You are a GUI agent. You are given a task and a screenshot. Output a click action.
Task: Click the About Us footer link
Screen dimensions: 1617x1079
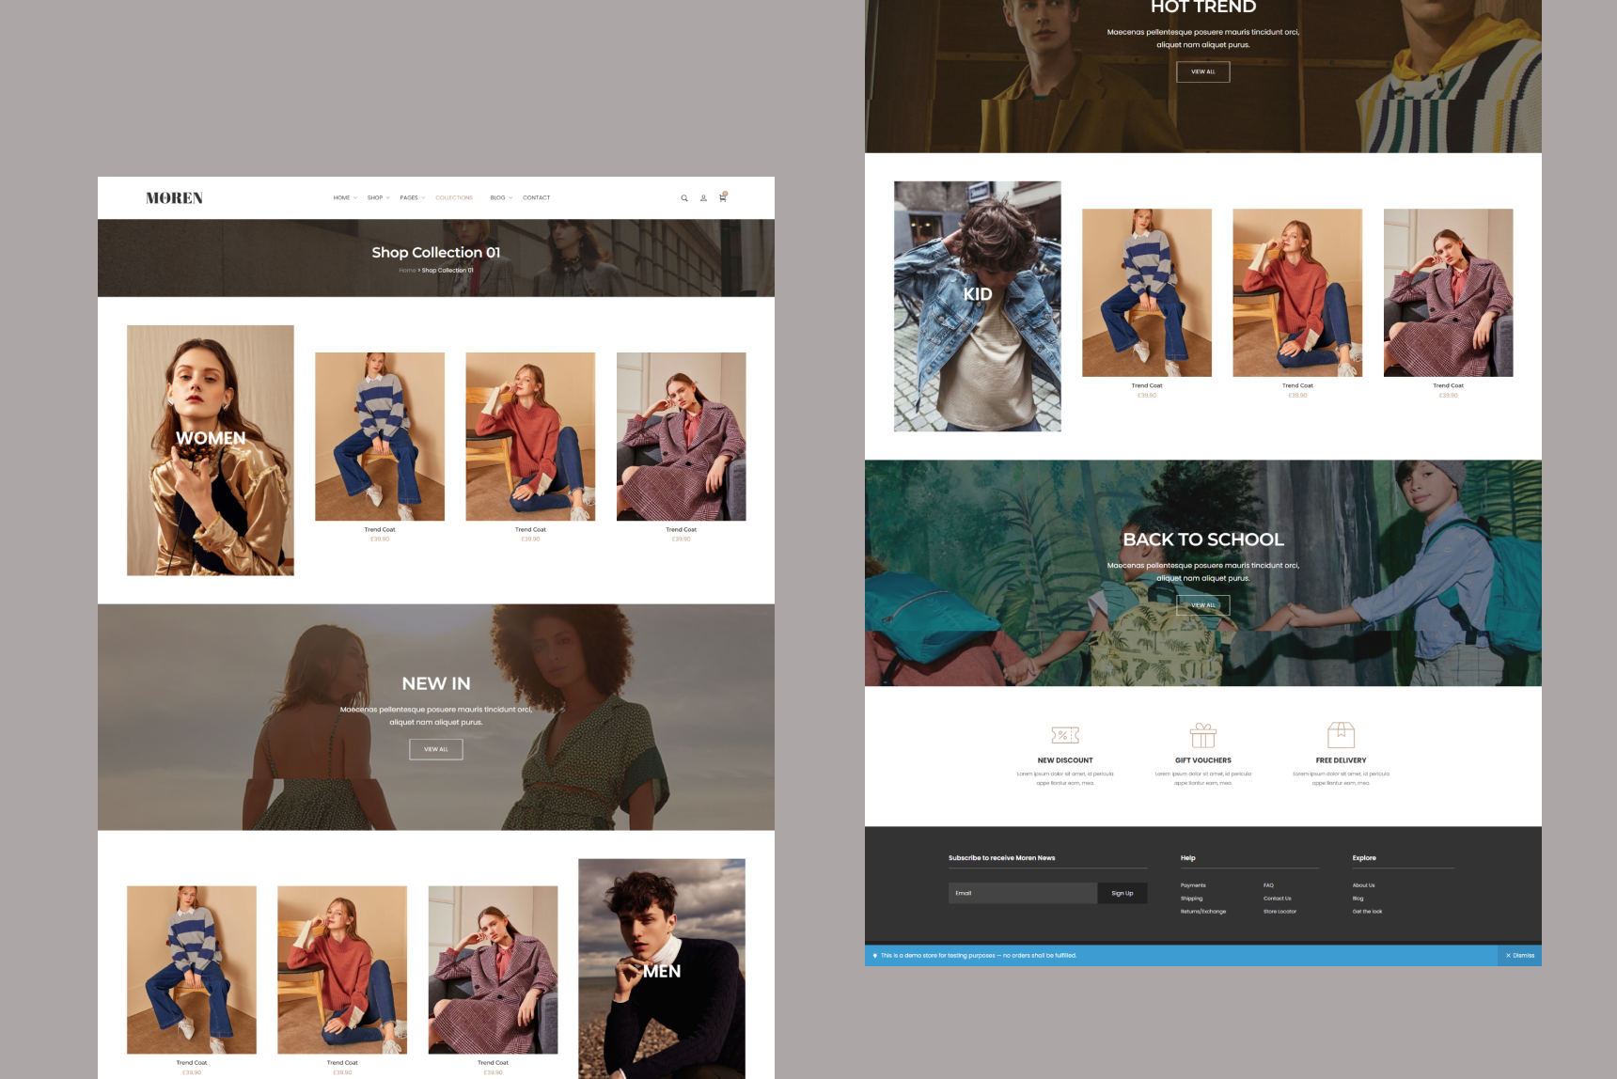[x=1363, y=885]
